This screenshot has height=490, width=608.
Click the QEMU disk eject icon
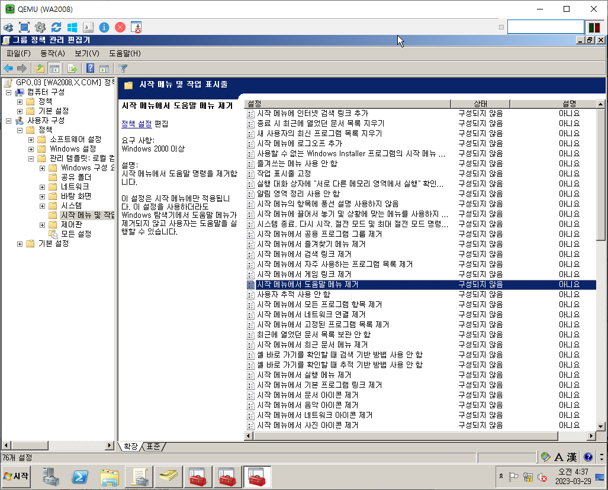pyautogui.click(x=136, y=27)
